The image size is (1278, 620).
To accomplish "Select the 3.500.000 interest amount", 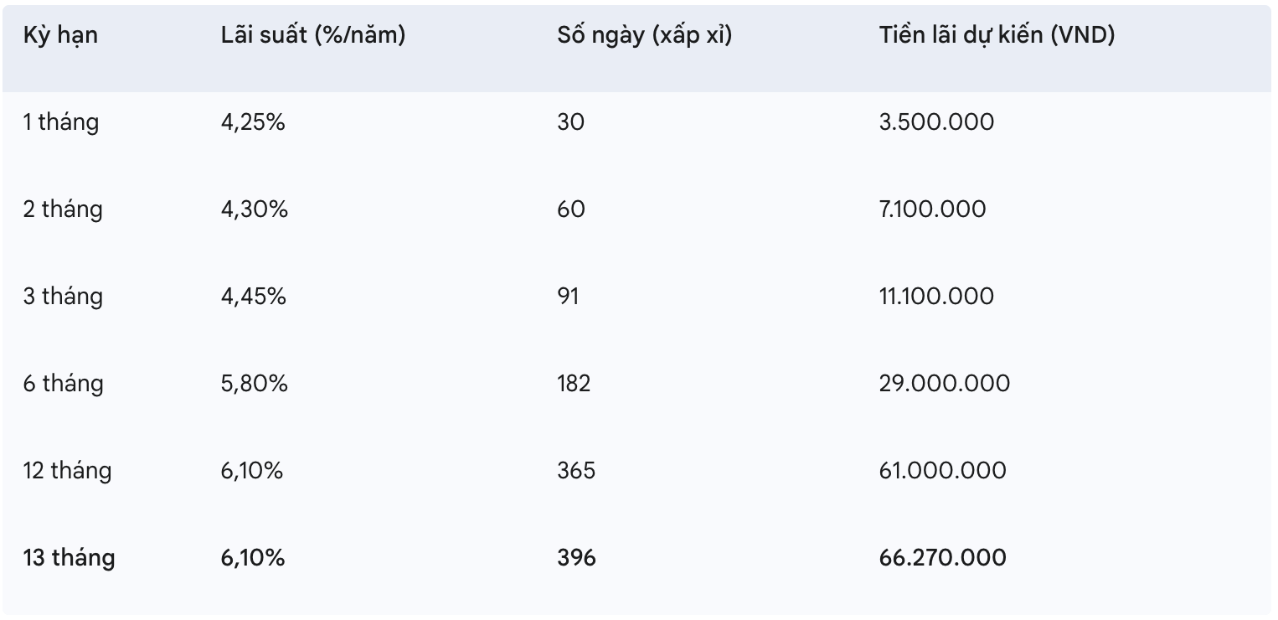I will (x=936, y=122).
